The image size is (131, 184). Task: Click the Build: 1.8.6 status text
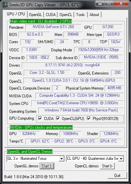tap(34, 177)
